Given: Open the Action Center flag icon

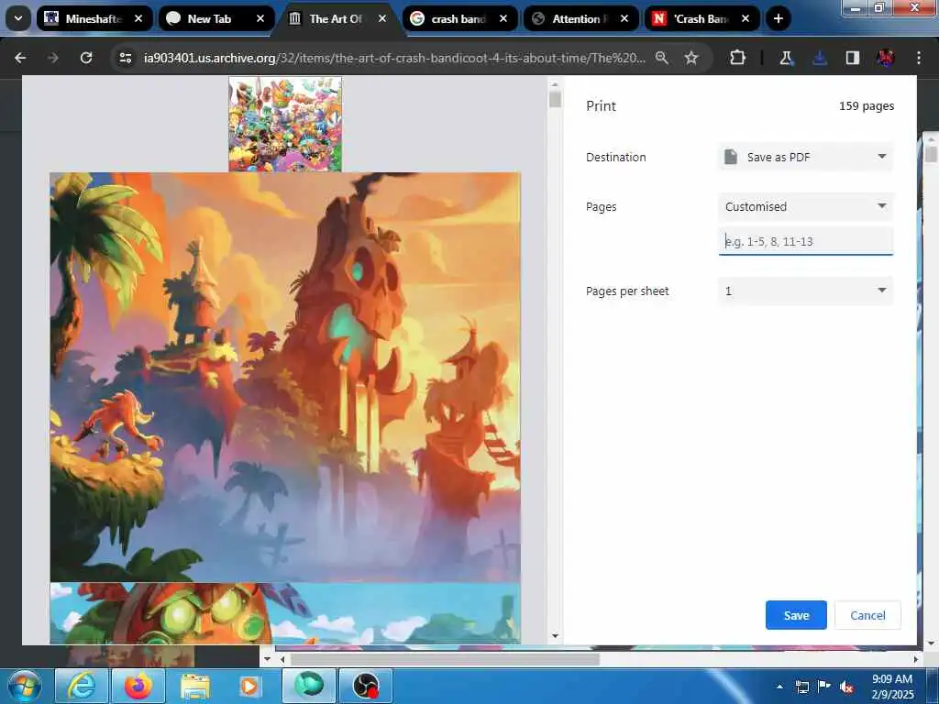Looking at the screenshot, I should (x=824, y=687).
